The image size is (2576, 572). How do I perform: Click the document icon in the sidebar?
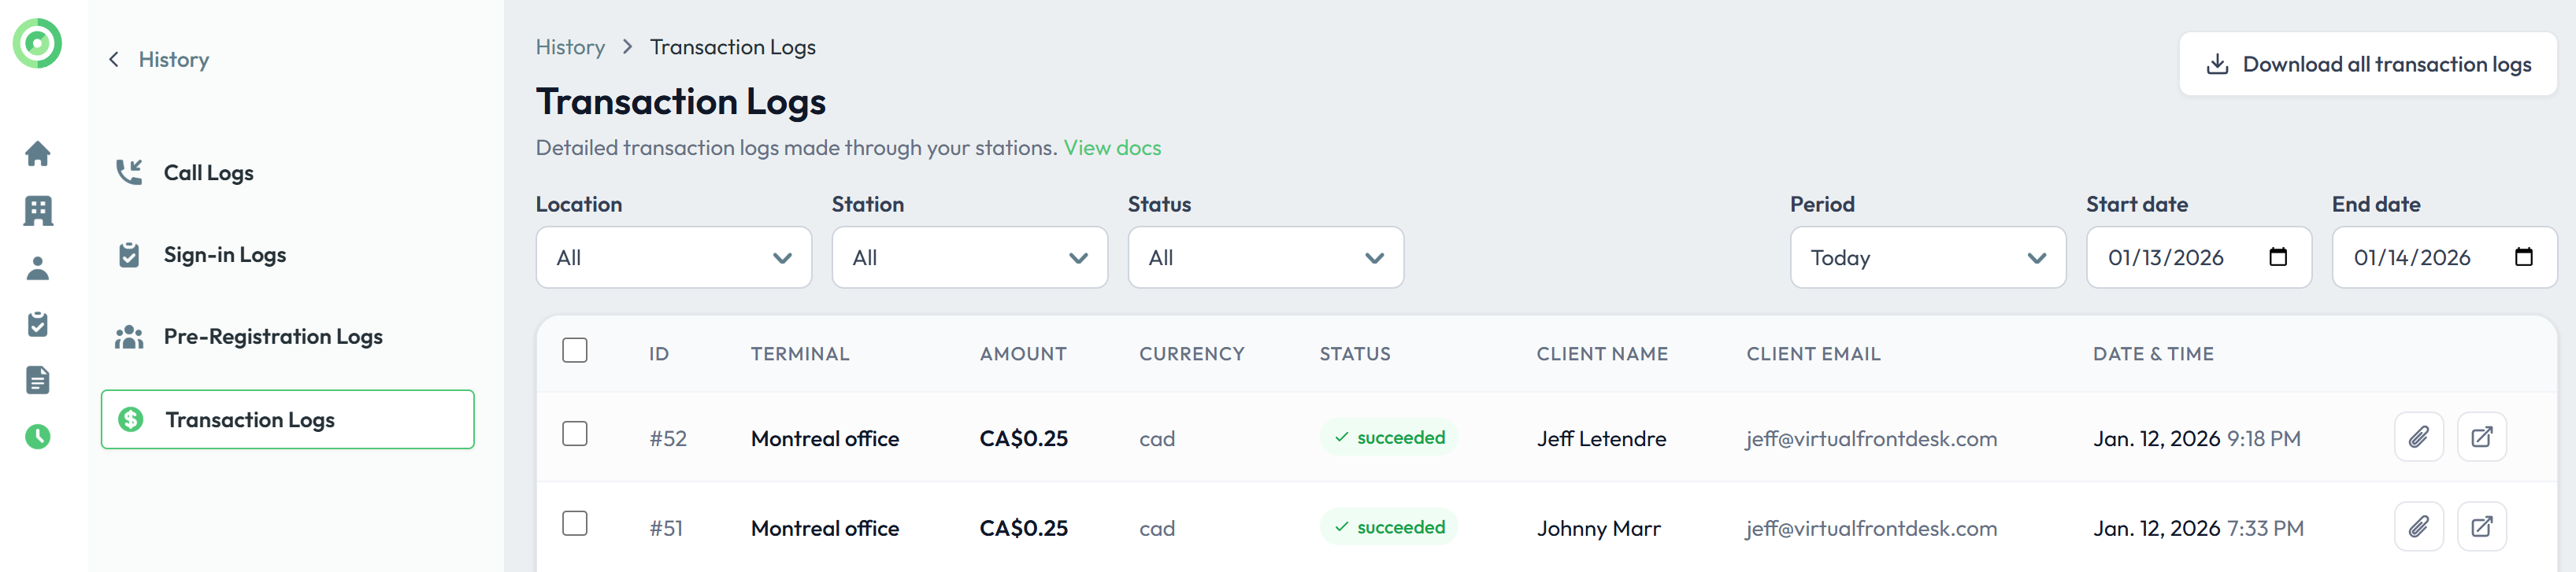click(x=38, y=380)
